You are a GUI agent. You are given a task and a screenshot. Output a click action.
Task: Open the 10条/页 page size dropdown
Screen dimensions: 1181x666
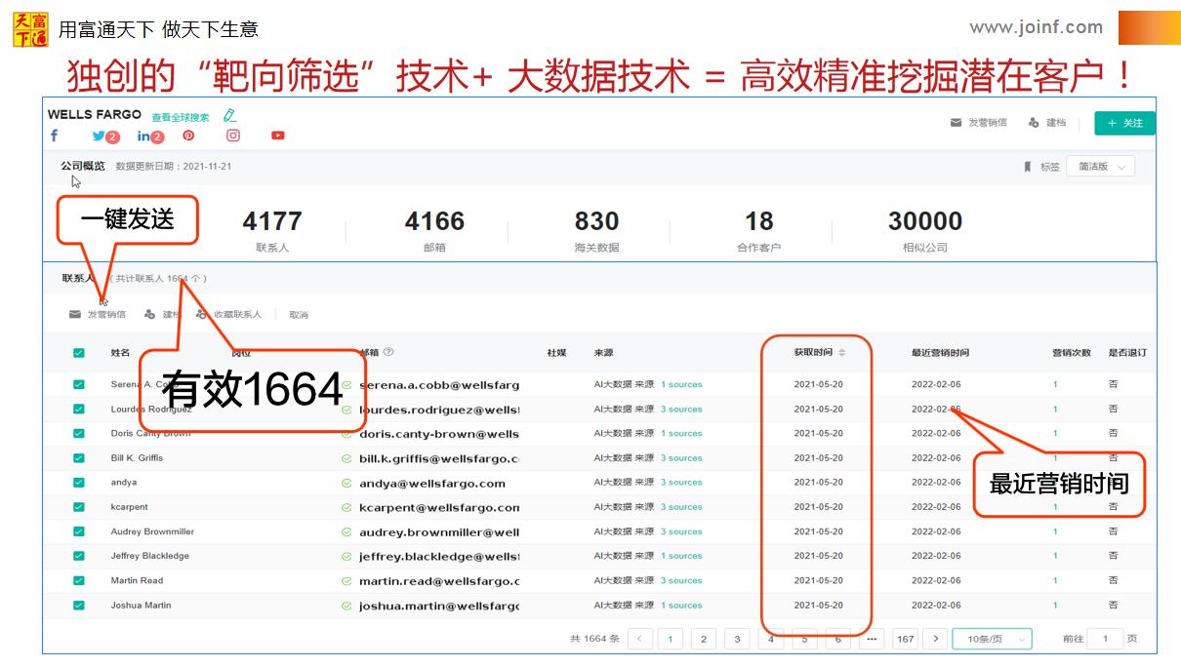pyautogui.click(x=992, y=639)
